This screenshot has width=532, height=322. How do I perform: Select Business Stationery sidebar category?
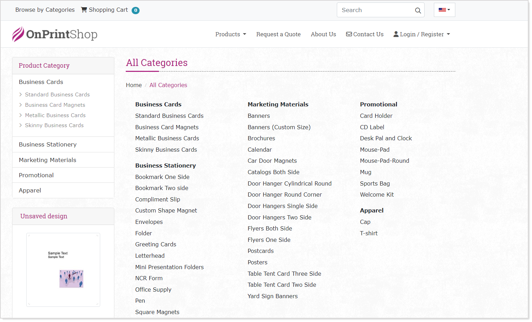pos(48,144)
